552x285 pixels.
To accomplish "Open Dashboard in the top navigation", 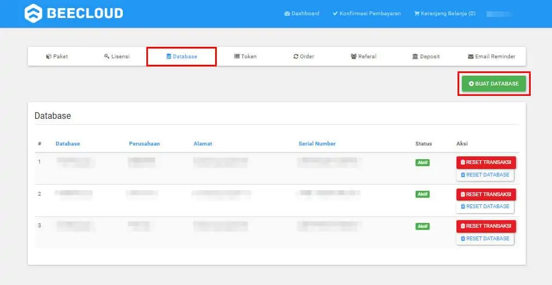I will pos(302,14).
